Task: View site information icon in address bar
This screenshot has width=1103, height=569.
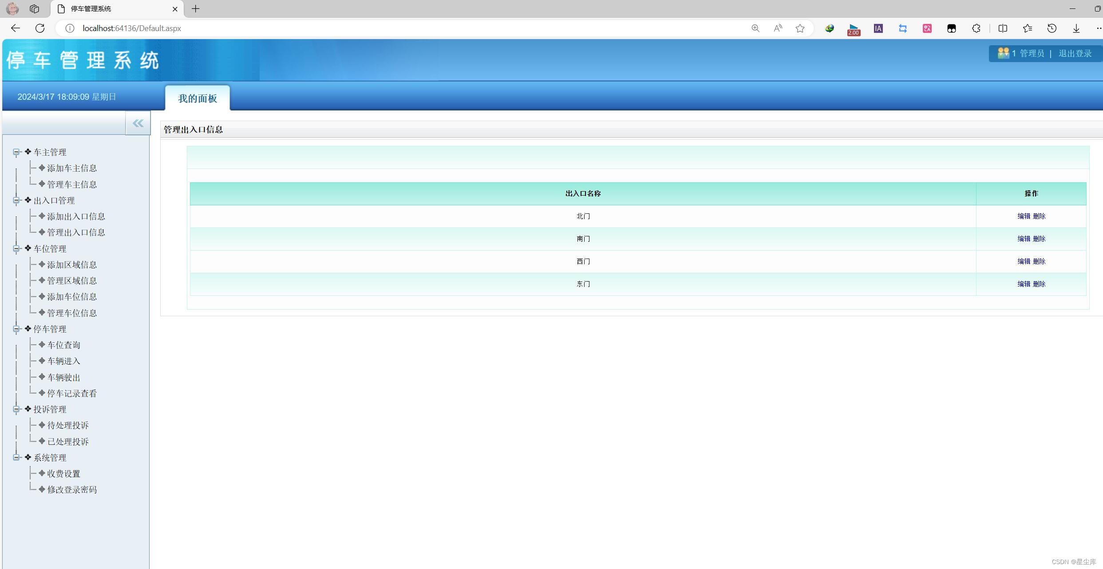Action: click(70, 28)
